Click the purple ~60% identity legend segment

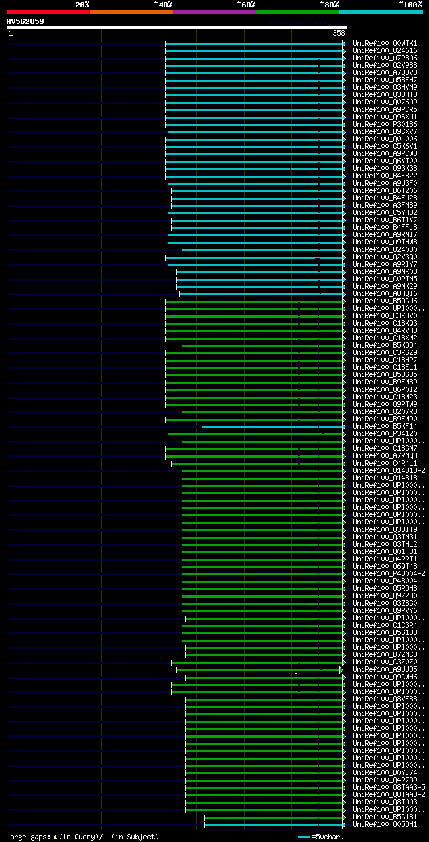[x=214, y=12]
